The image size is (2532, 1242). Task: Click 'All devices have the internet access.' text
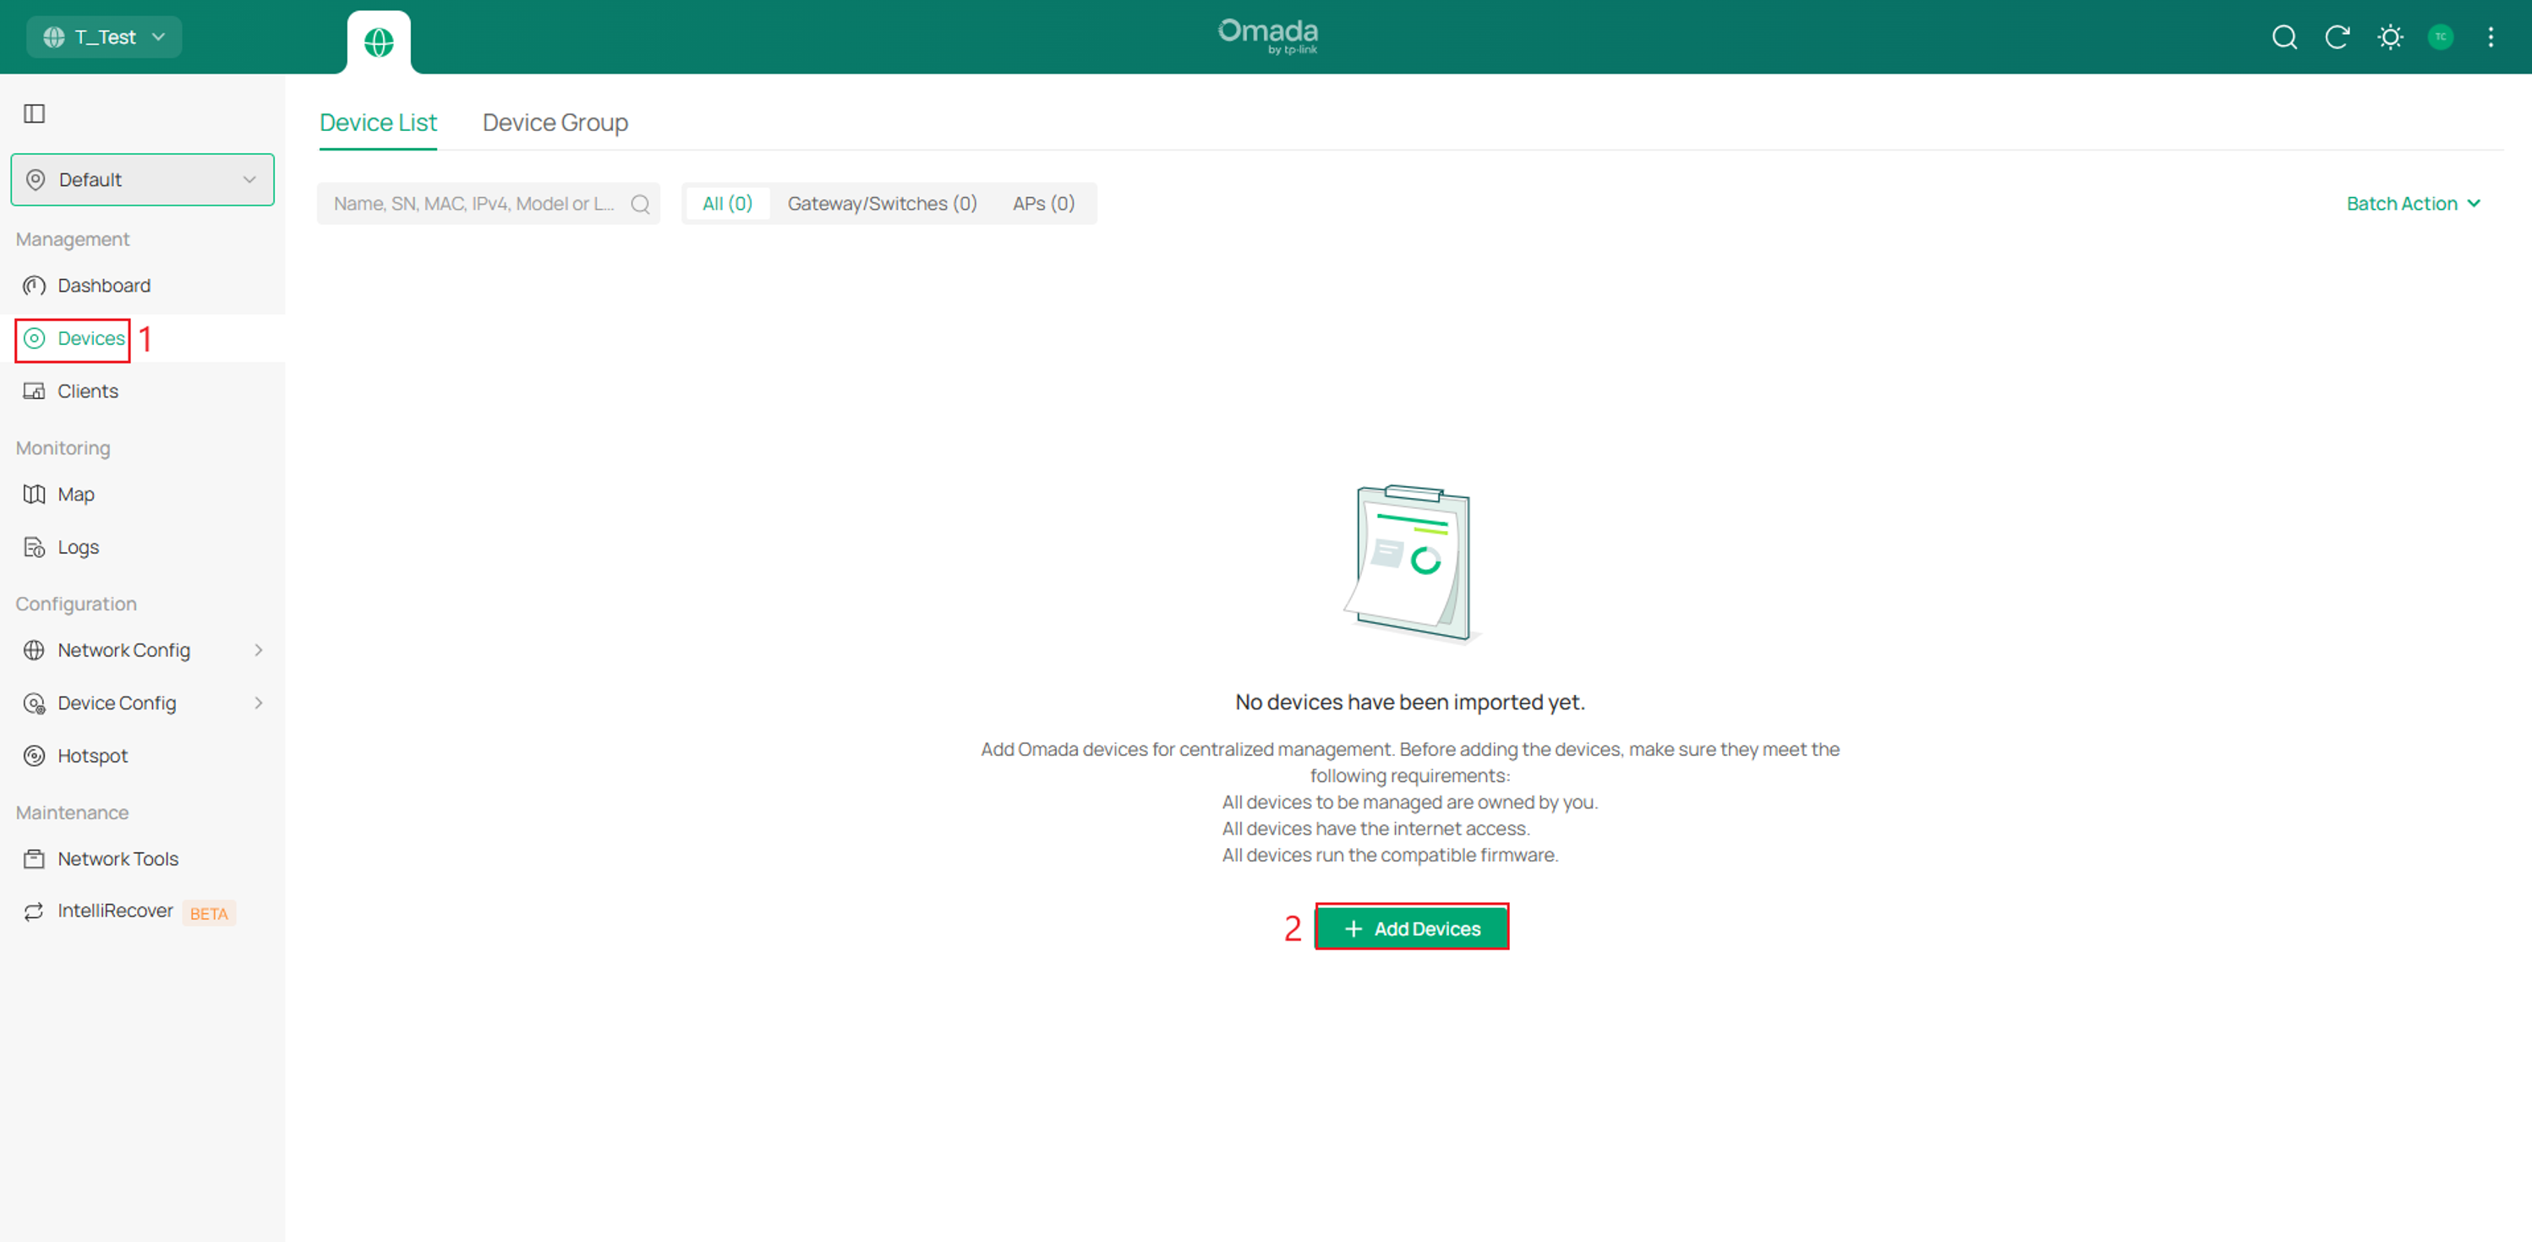[1376, 829]
